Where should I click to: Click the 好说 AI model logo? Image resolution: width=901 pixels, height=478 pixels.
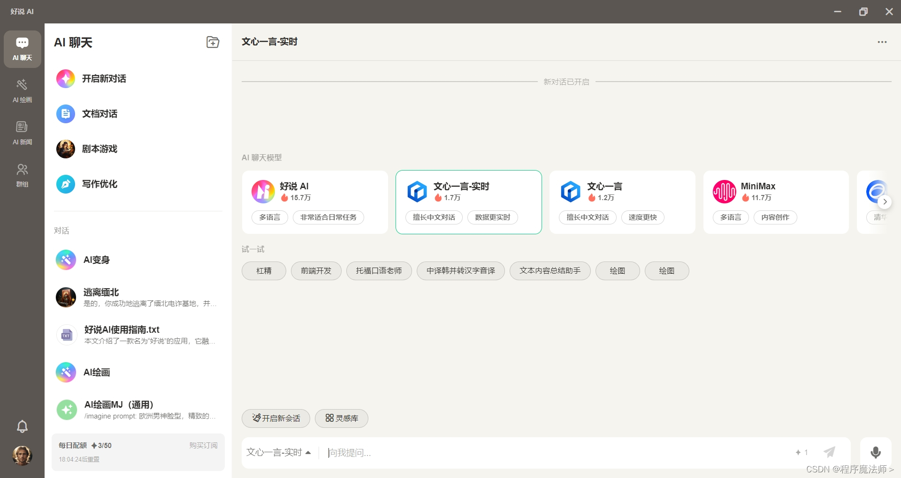pyautogui.click(x=263, y=192)
